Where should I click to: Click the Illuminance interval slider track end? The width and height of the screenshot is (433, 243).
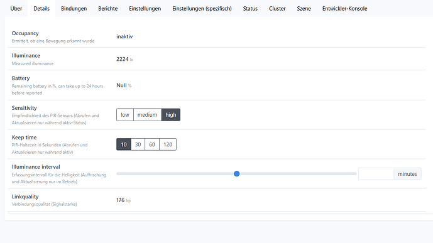point(355,174)
